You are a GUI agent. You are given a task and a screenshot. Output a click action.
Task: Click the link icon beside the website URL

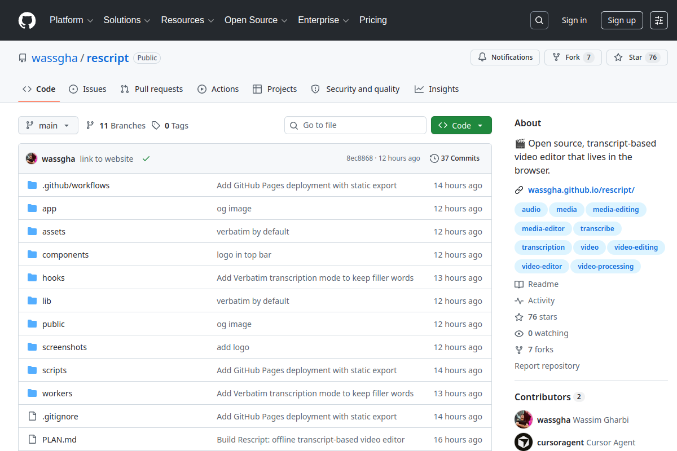pyautogui.click(x=519, y=190)
